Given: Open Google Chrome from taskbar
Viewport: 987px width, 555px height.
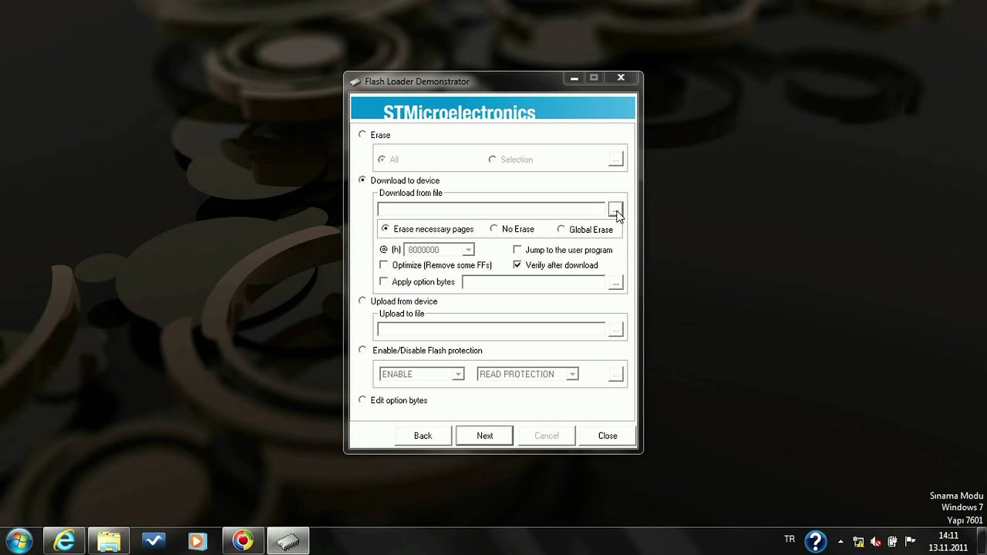Looking at the screenshot, I should (x=243, y=541).
